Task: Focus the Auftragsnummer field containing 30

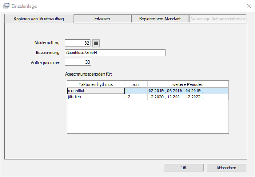Action: (x=78, y=62)
